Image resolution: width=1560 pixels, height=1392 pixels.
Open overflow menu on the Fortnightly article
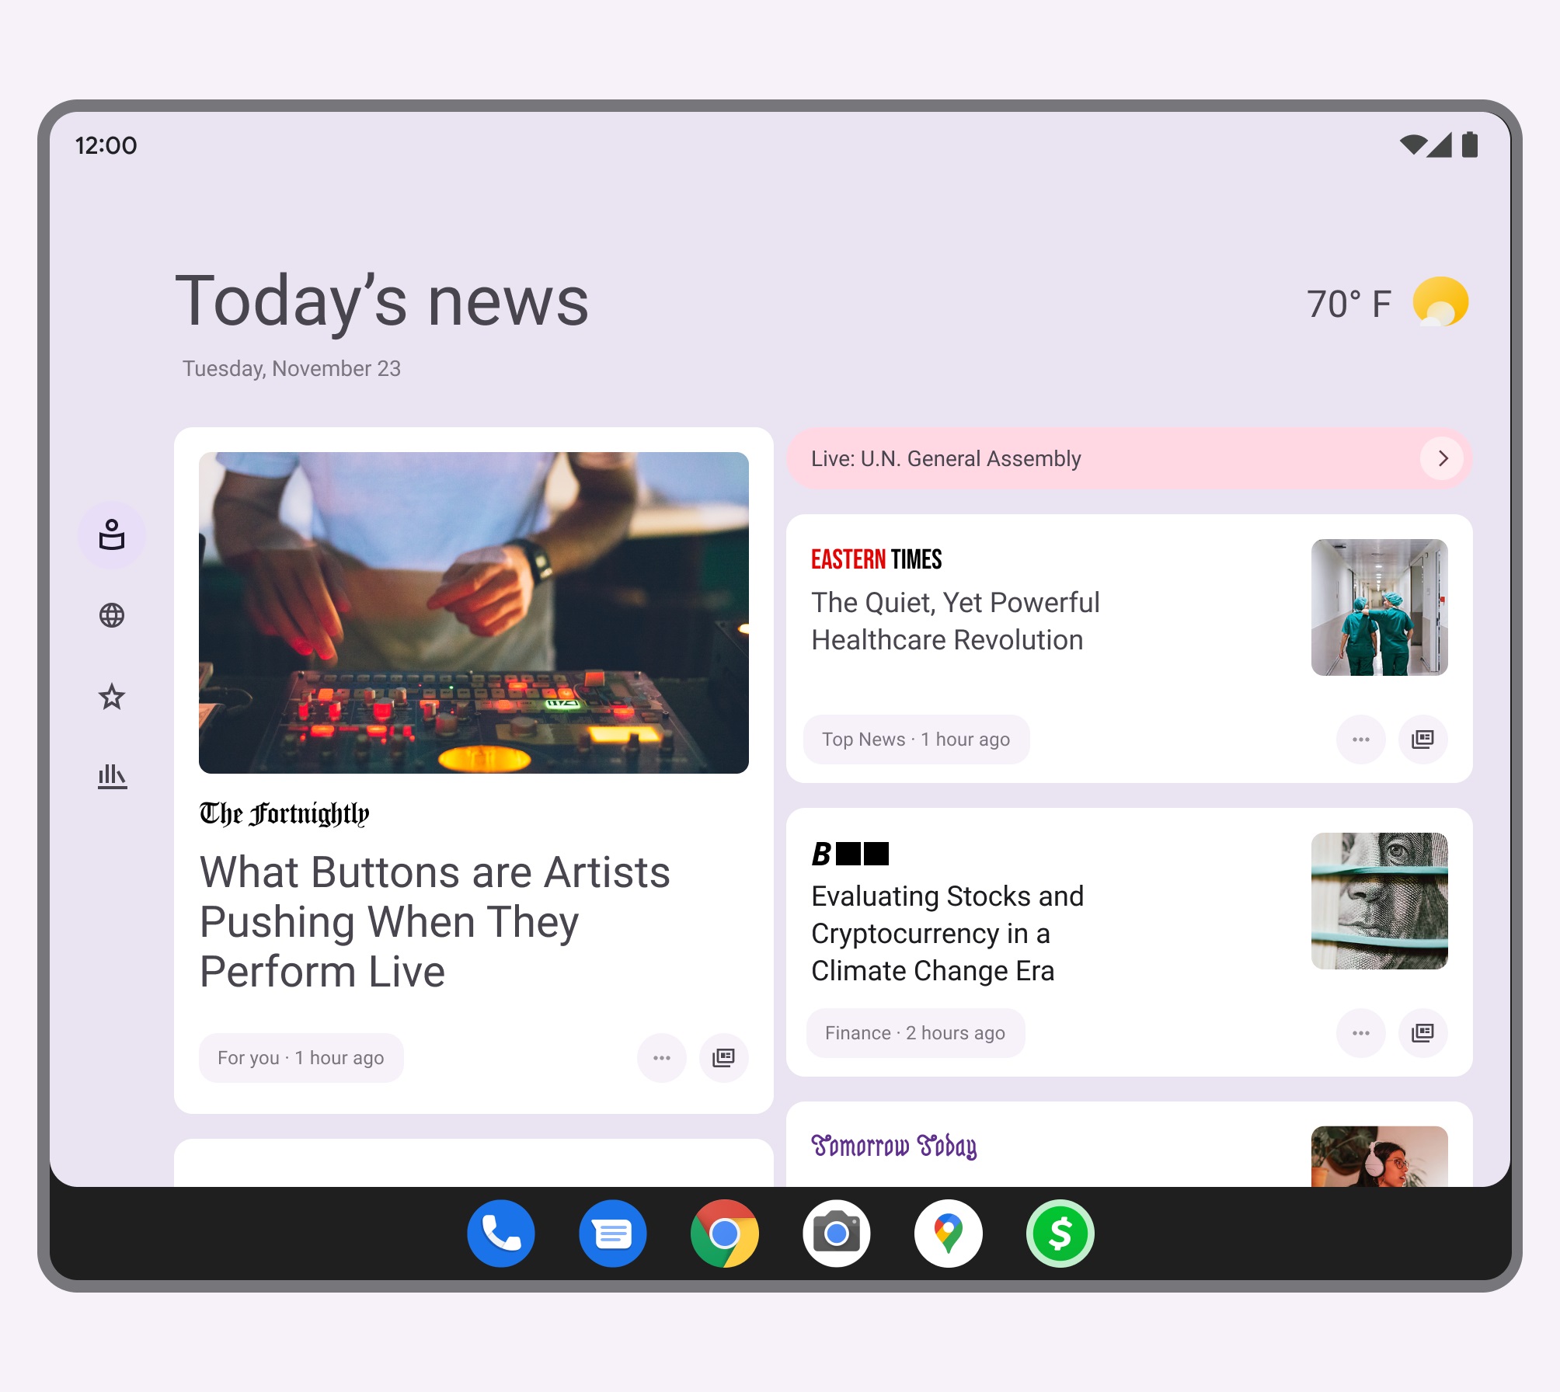pos(661,1057)
